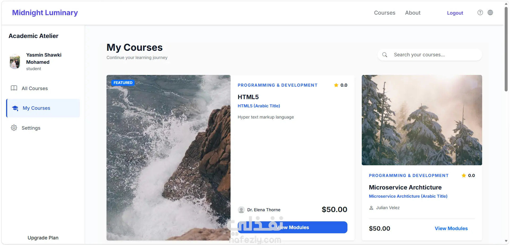Open Courses in the top navigation
Screen dimensions: 510x245
[385, 13]
